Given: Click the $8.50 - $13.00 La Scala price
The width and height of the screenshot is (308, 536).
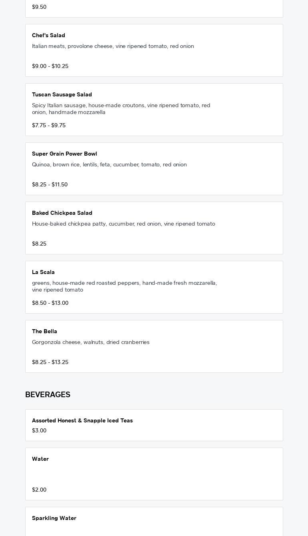Looking at the screenshot, I should click(50, 303).
